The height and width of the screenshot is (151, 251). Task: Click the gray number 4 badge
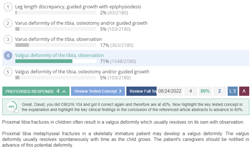[191, 91]
